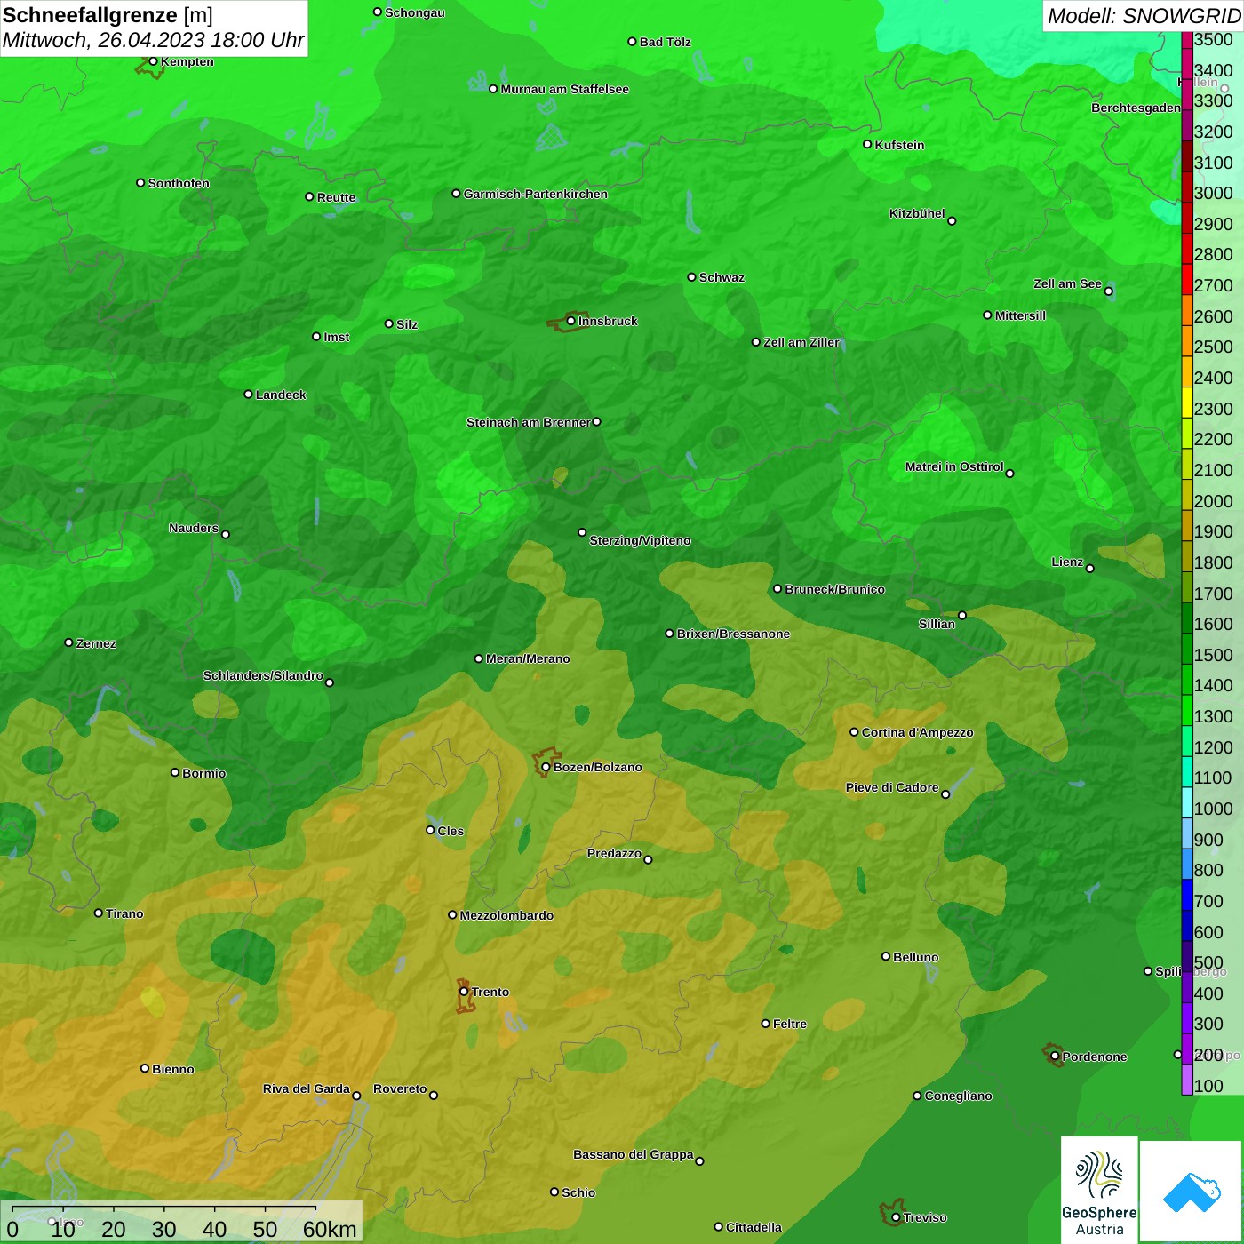This screenshot has height=1244, width=1244.
Task: Click the blue 700 legend color swatch
Action: point(1187,895)
